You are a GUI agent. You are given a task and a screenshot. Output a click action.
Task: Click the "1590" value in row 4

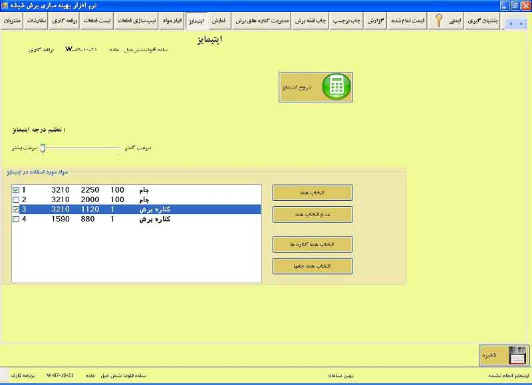(x=61, y=219)
